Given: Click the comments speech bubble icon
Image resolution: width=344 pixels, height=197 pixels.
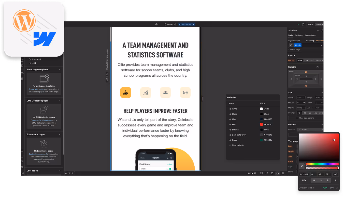Looking at the screenshot, I should point(303,24).
